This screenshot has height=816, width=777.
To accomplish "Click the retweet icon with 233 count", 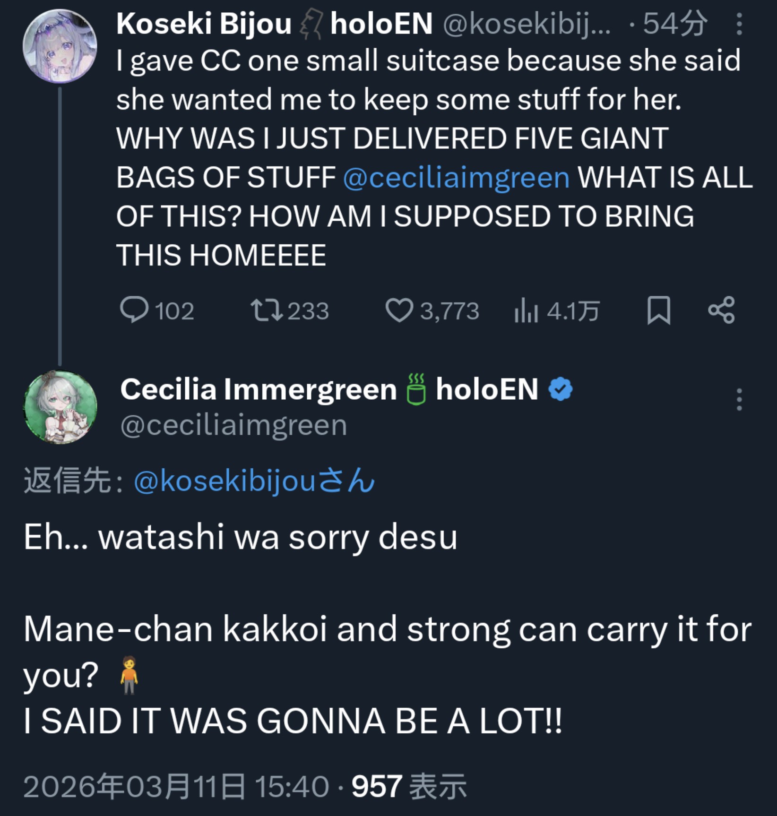I will click(x=267, y=310).
